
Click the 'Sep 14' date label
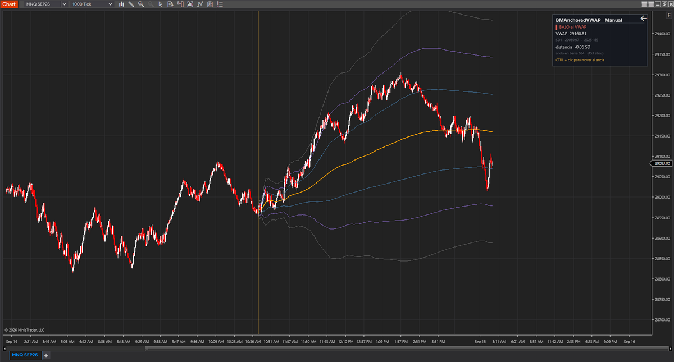click(11, 341)
